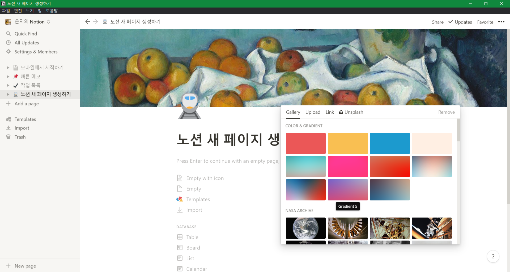This screenshot has width=510, height=272.
Task: Switch to the Unsplash tab
Action: click(351, 112)
